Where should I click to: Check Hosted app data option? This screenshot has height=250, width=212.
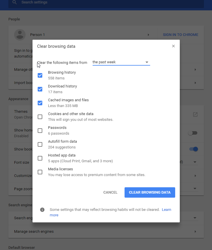pyautogui.click(x=40, y=158)
